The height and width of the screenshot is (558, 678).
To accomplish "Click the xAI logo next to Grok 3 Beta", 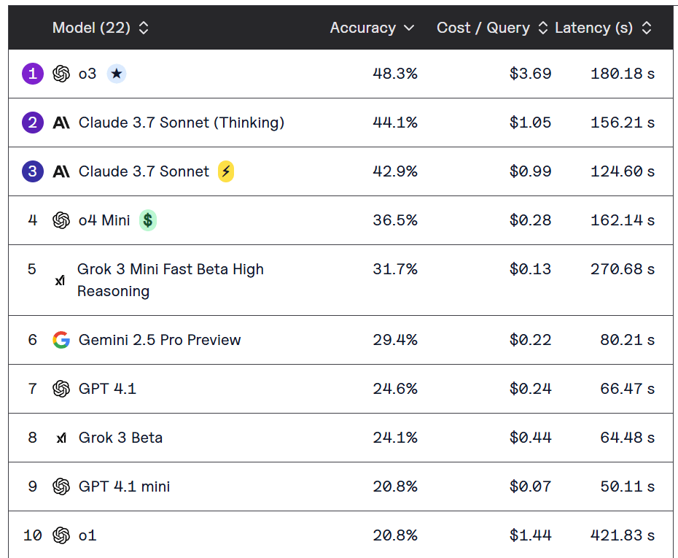I will tap(61, 438).
